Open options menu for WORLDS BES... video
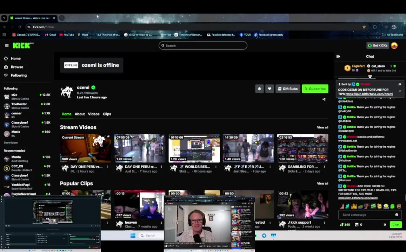This screenshot has height=252, width=406. click(216, 167)
